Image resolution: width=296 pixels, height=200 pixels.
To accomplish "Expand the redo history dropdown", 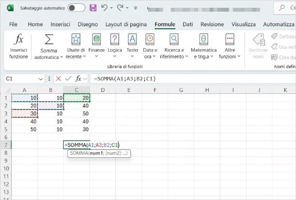I will coord(127,8).
